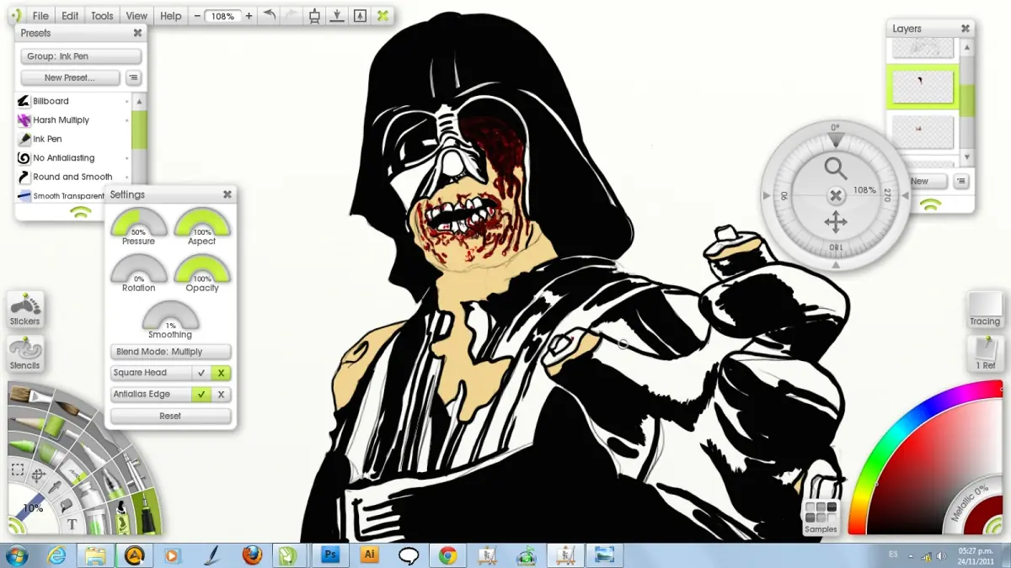This screenshot has height=568, width=1011.
Task: Select the Ink Pen tool in tool picker
Action: 146,511
